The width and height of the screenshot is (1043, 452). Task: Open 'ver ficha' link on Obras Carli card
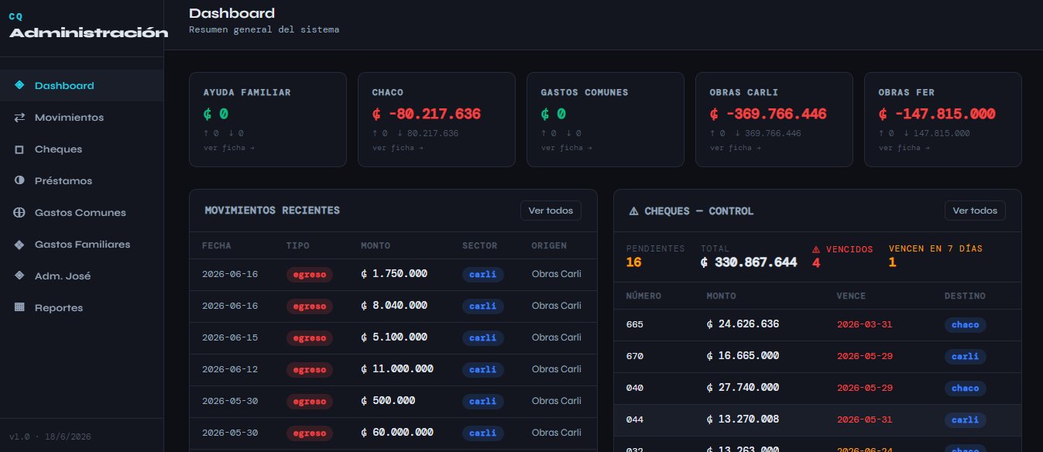click(735, 148)
